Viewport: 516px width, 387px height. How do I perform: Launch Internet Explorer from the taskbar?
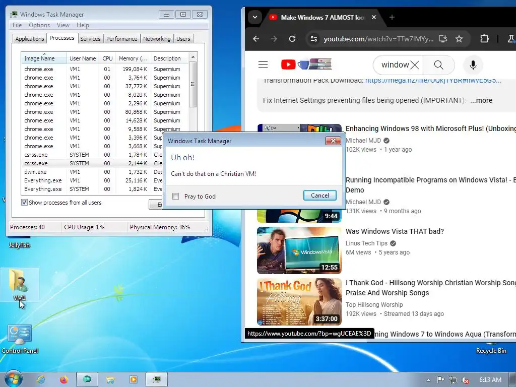coord(41,380)
